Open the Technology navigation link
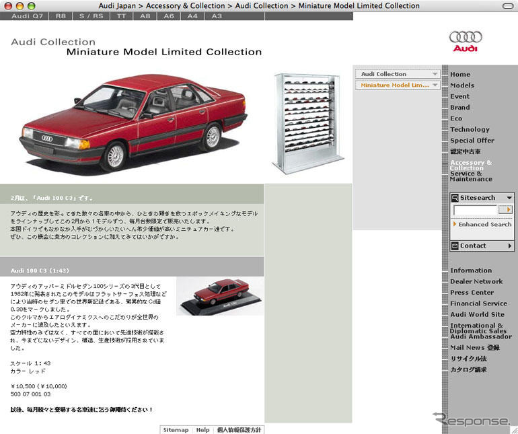Viewport: 518px width, 434px height. [470, 130]
